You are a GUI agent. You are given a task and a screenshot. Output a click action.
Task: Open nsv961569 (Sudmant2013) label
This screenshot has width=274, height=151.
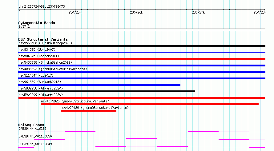40,82
